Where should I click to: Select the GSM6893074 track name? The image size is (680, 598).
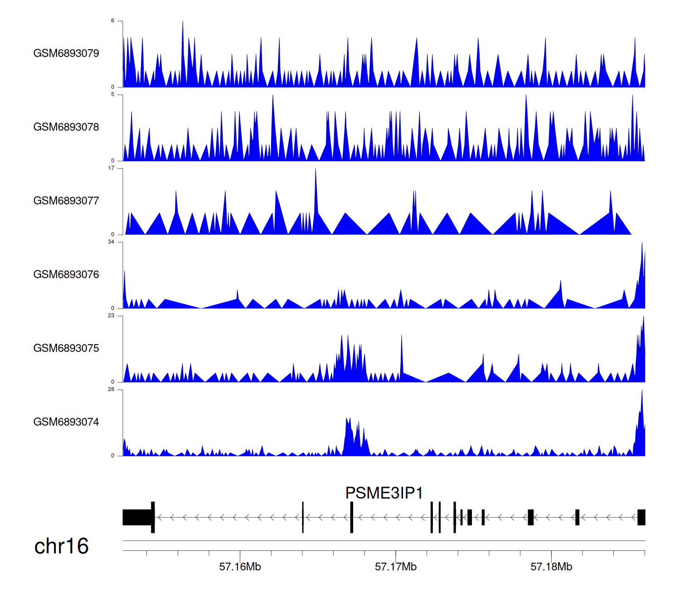click(66, 422)
